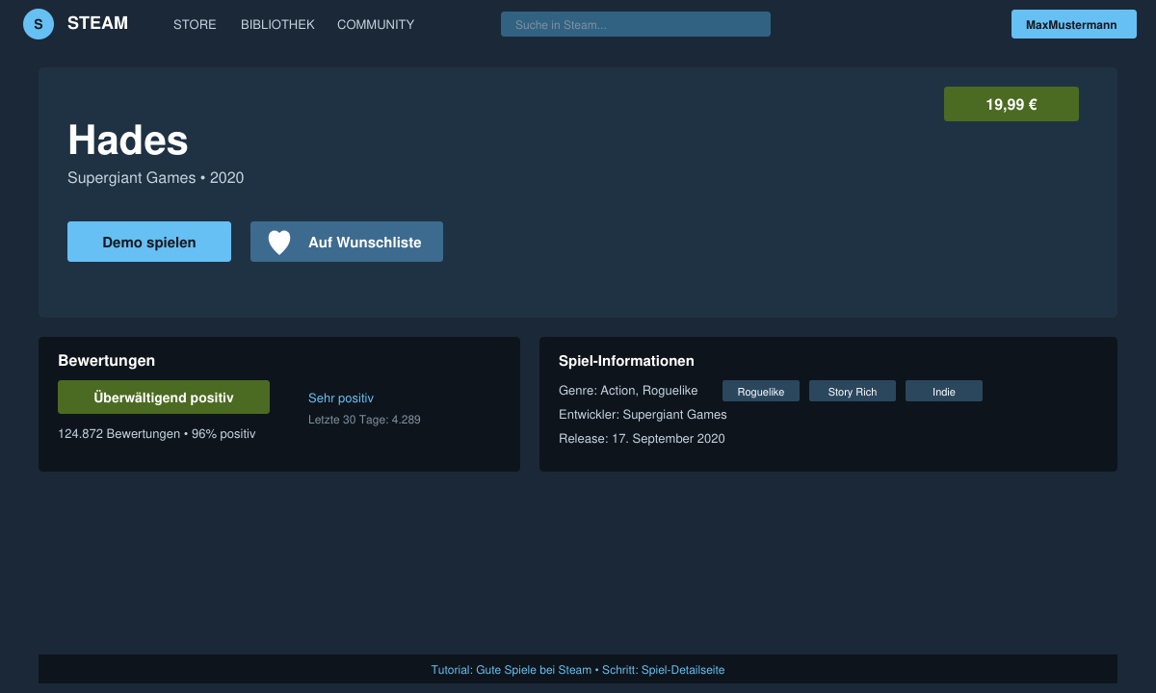
Task: Click '124.872 Bewertungen • 96% positiv' text
Action: coord(157,434)
